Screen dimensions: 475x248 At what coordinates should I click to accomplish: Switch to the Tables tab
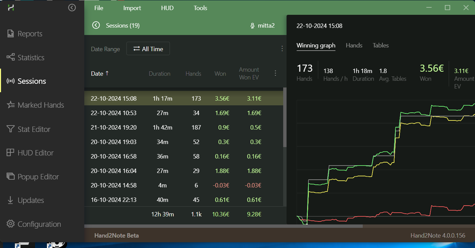[381, 45]
